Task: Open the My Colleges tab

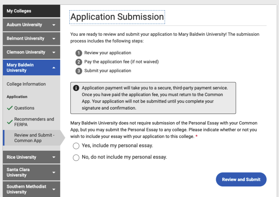Action: pos(32,11)
